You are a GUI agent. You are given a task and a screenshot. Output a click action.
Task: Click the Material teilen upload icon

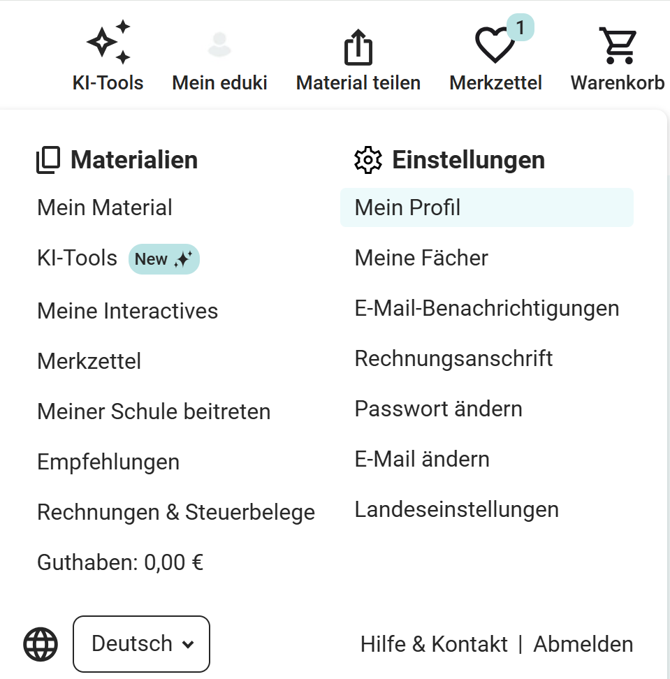click(x=358, y=48)
